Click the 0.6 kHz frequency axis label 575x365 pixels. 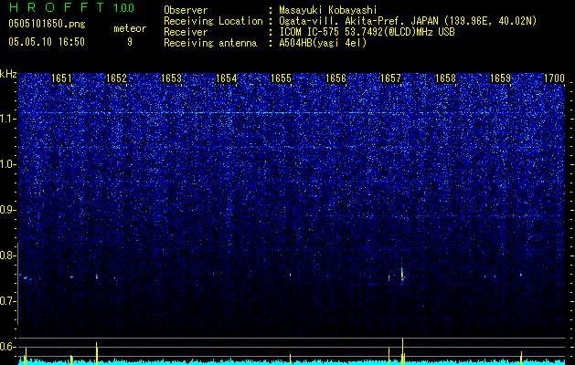click(x=7, y=347)
